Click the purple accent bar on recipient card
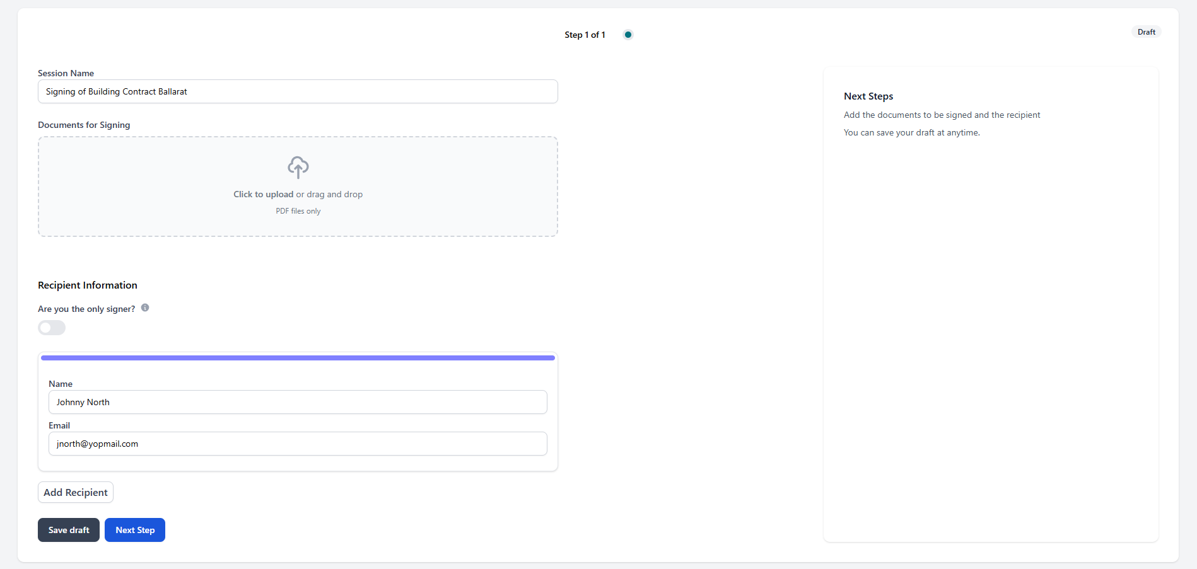The width and height of the screenshot is (1197, 569). click(298, 357)
